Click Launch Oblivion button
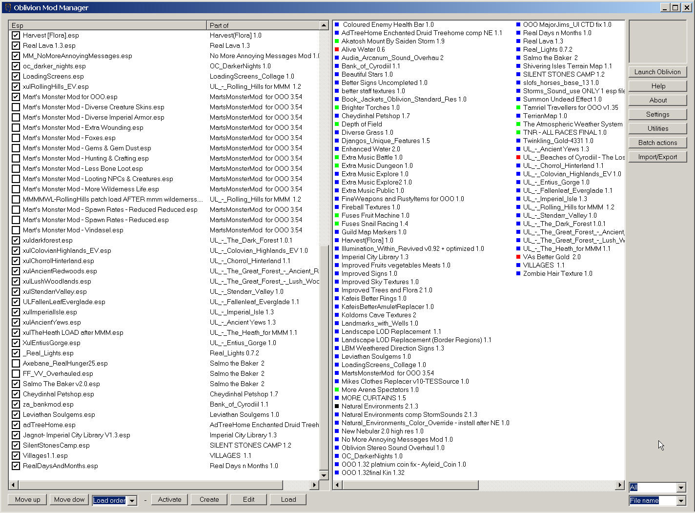The image size is (695, 513). (x=657, y=72)
